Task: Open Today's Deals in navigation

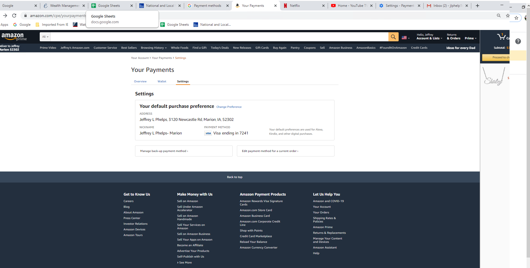Action: [220, 48]
